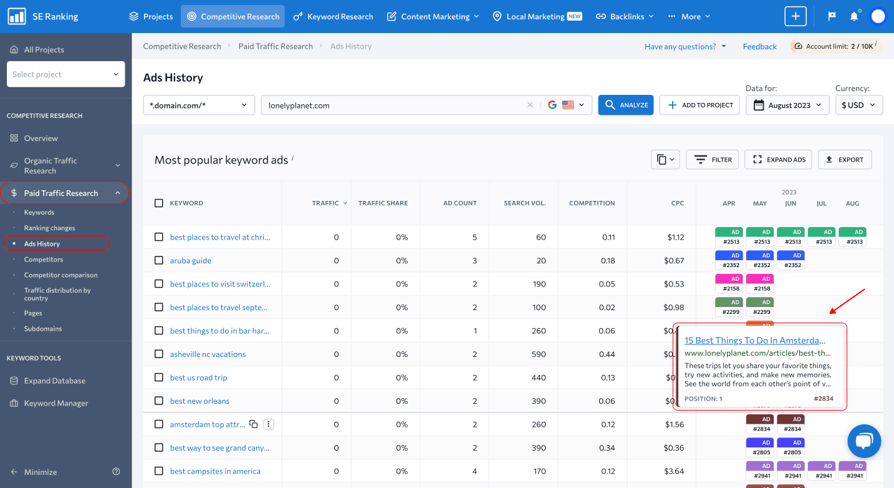Click the Organic Traffic Research leaf icon
This screenshot has height=488, width=894.
14,165
